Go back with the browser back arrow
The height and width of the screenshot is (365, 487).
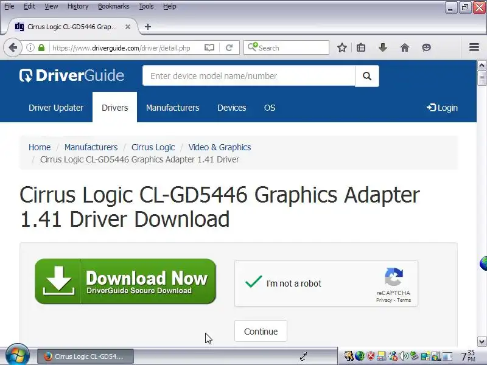pyautogui.click(x=13, y=48)
